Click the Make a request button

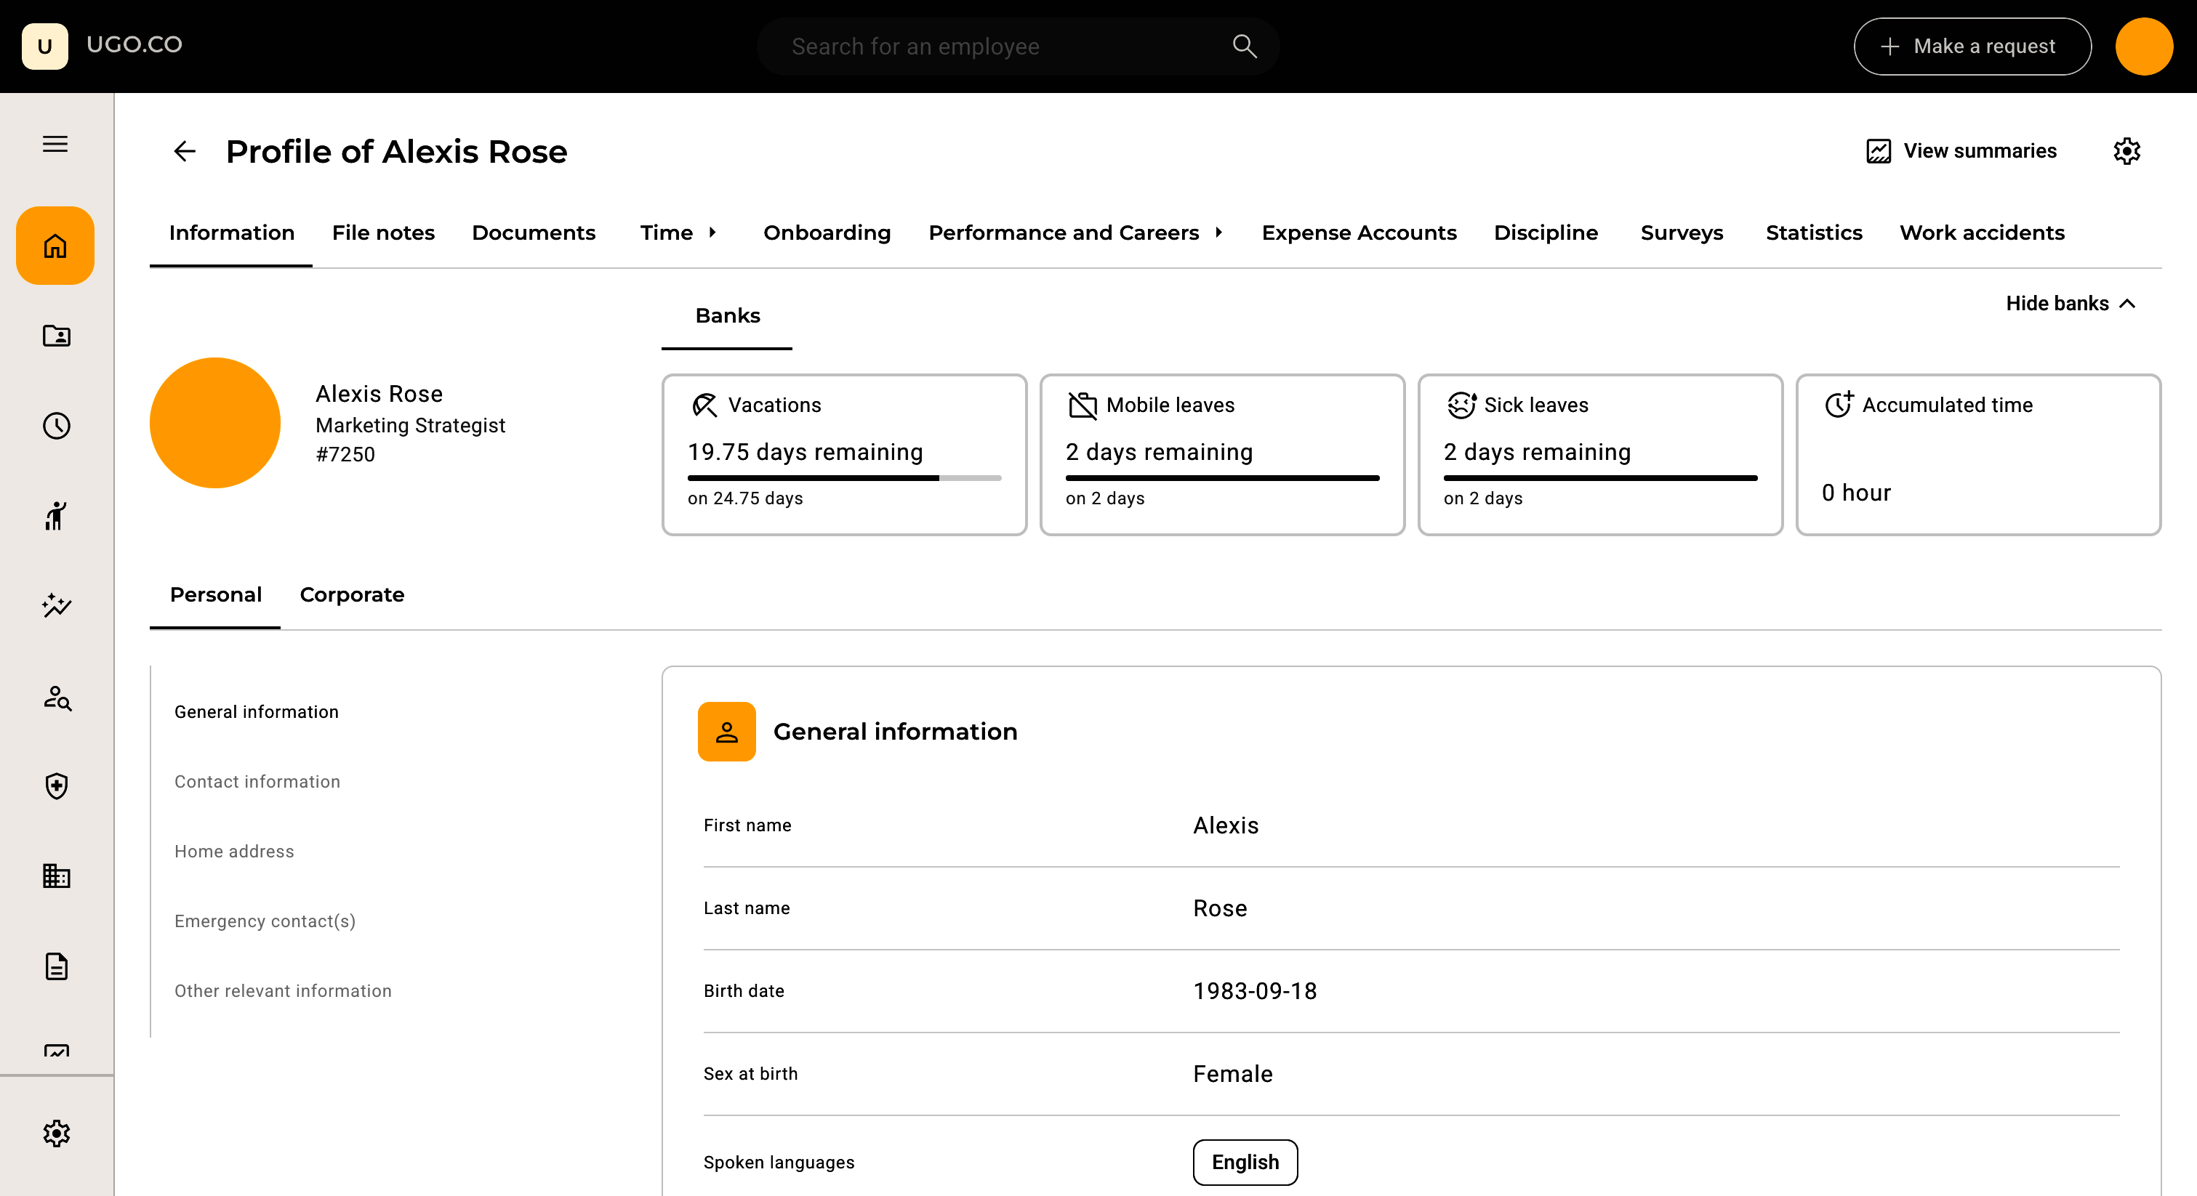(1971, 47)
